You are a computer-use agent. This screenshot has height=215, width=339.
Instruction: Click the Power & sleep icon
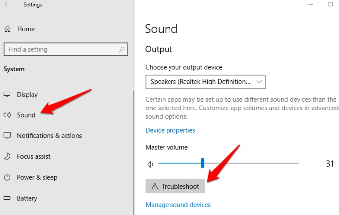pos(7,177)
